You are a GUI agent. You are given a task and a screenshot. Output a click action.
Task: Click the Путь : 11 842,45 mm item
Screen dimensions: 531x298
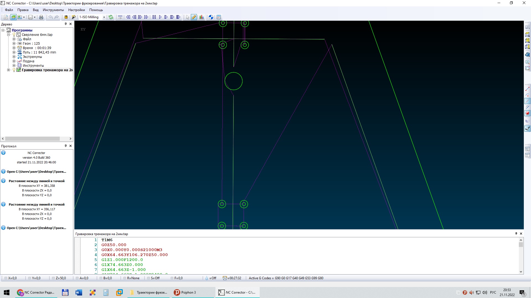click(x=39, y=52)
